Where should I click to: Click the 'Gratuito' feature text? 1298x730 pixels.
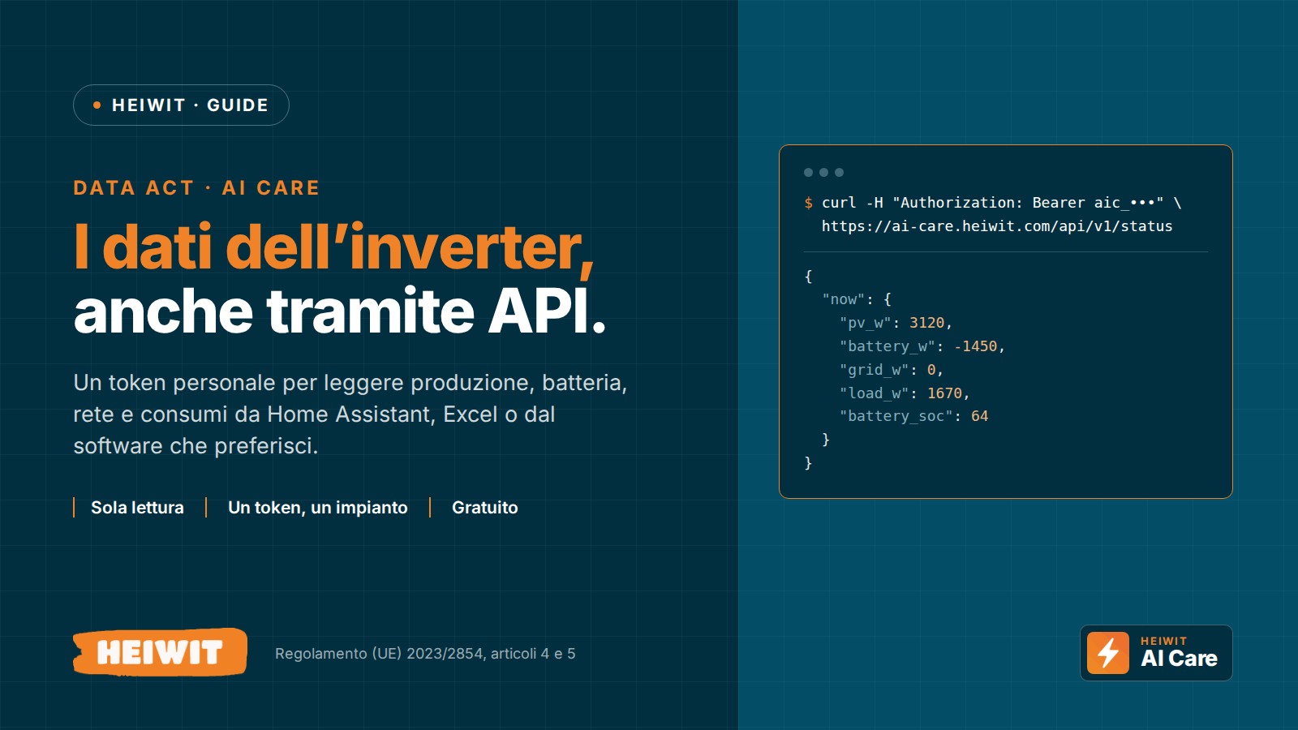[x=485, y=508]
